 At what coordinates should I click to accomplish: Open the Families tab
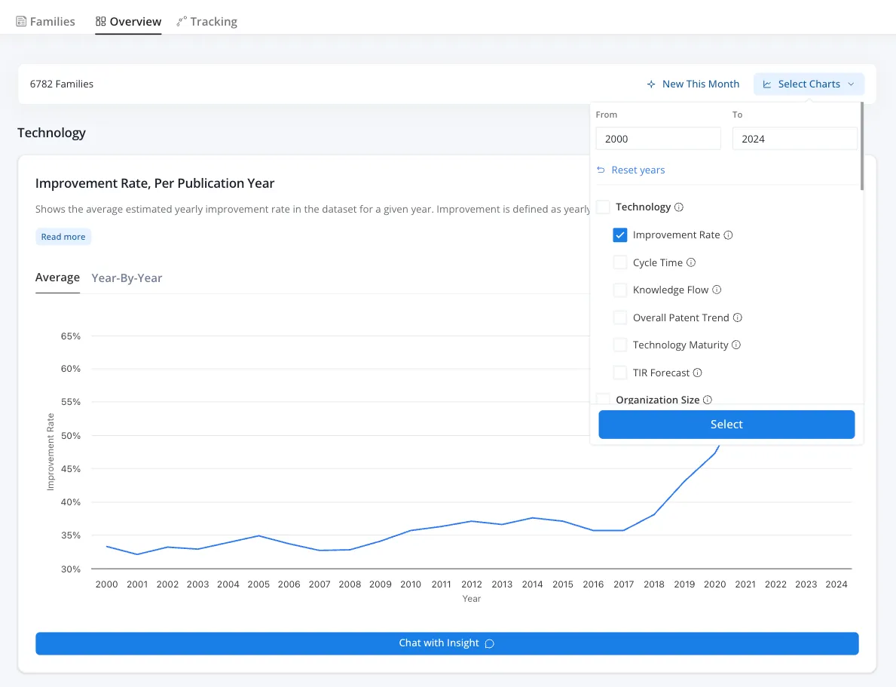(x=46, y=22)
